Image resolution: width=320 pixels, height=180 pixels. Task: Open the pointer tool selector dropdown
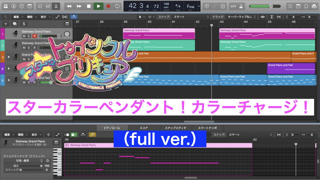click(142, 17)
